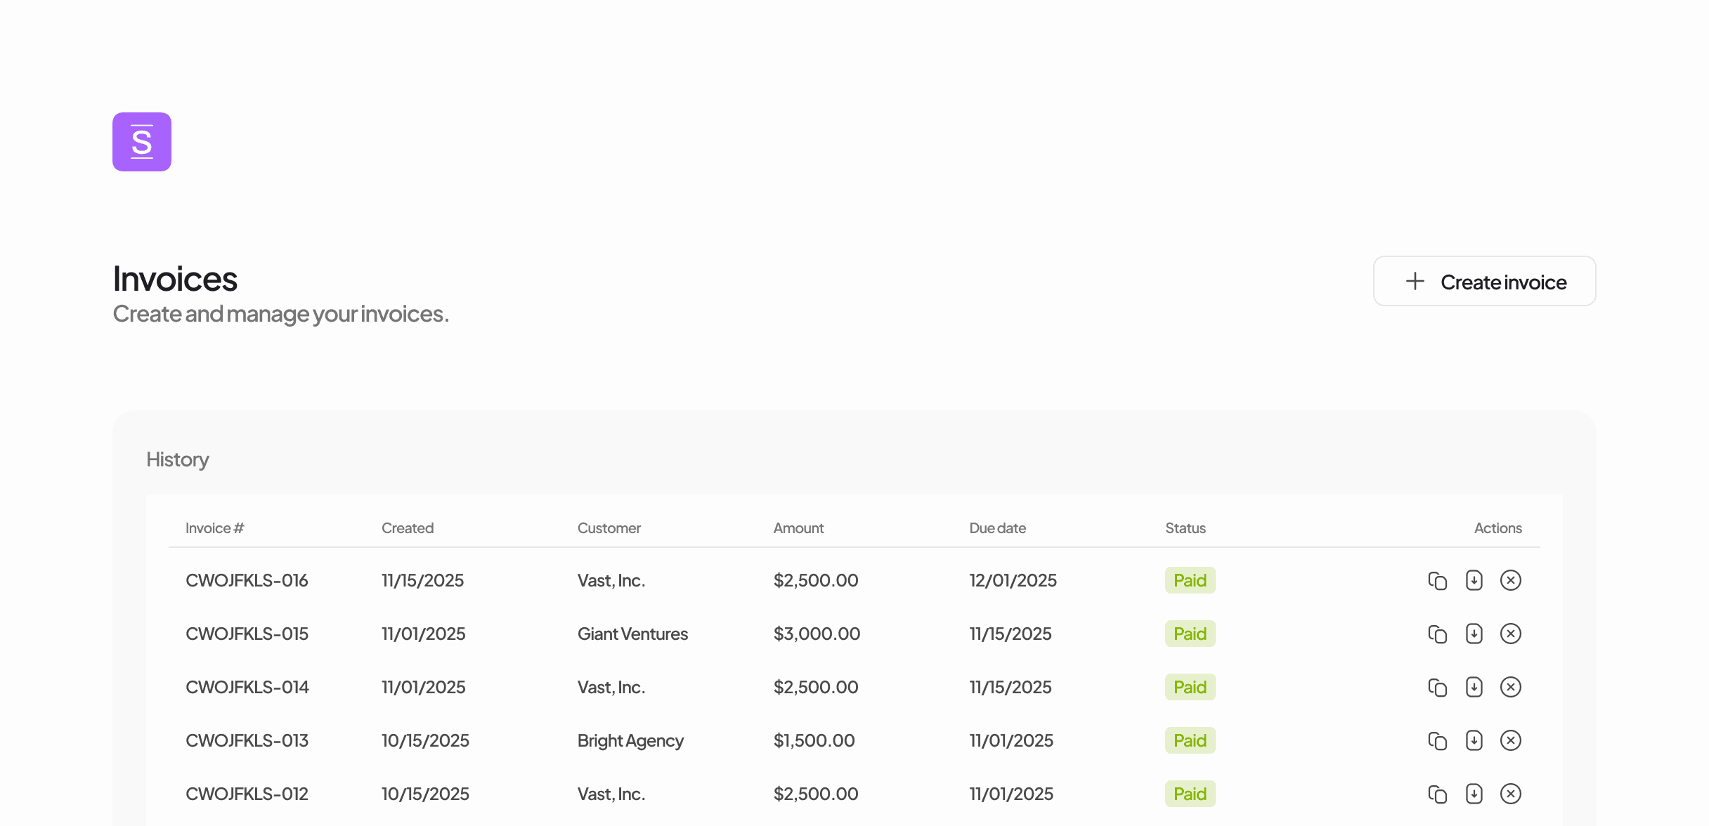
Task: Copy invoice CWOJFKLS-013
Action: pyautogui.click(x=1437, y=741)
